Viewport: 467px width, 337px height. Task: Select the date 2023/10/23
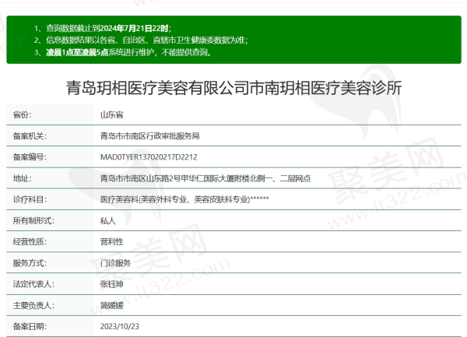tap(120, 327)
